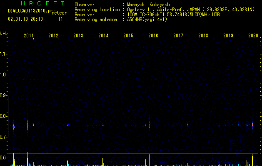Click the 2012 time axis label
The width and height of the screenshot is (262, 166).
pyautogui.click(x=53, y=35)
